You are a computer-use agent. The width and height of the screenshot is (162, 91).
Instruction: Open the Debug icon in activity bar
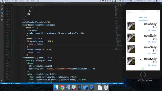(2, 16)
